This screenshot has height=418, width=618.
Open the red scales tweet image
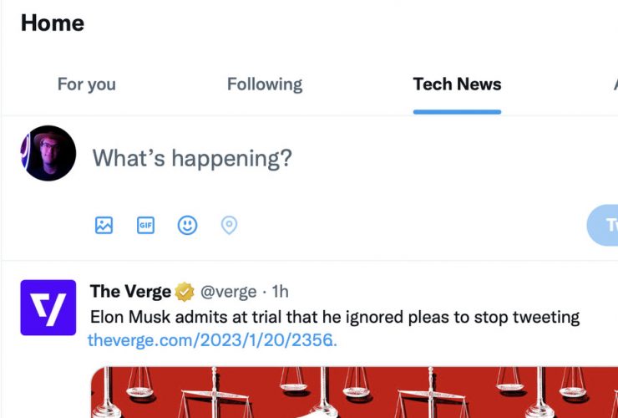coord(351,392)
